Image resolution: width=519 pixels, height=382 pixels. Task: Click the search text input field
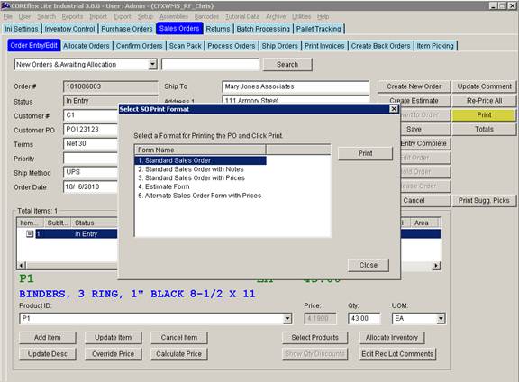coord(210,65)
